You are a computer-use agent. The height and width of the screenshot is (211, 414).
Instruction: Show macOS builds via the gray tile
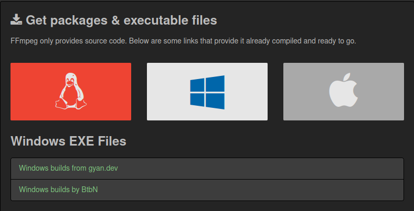344,92
